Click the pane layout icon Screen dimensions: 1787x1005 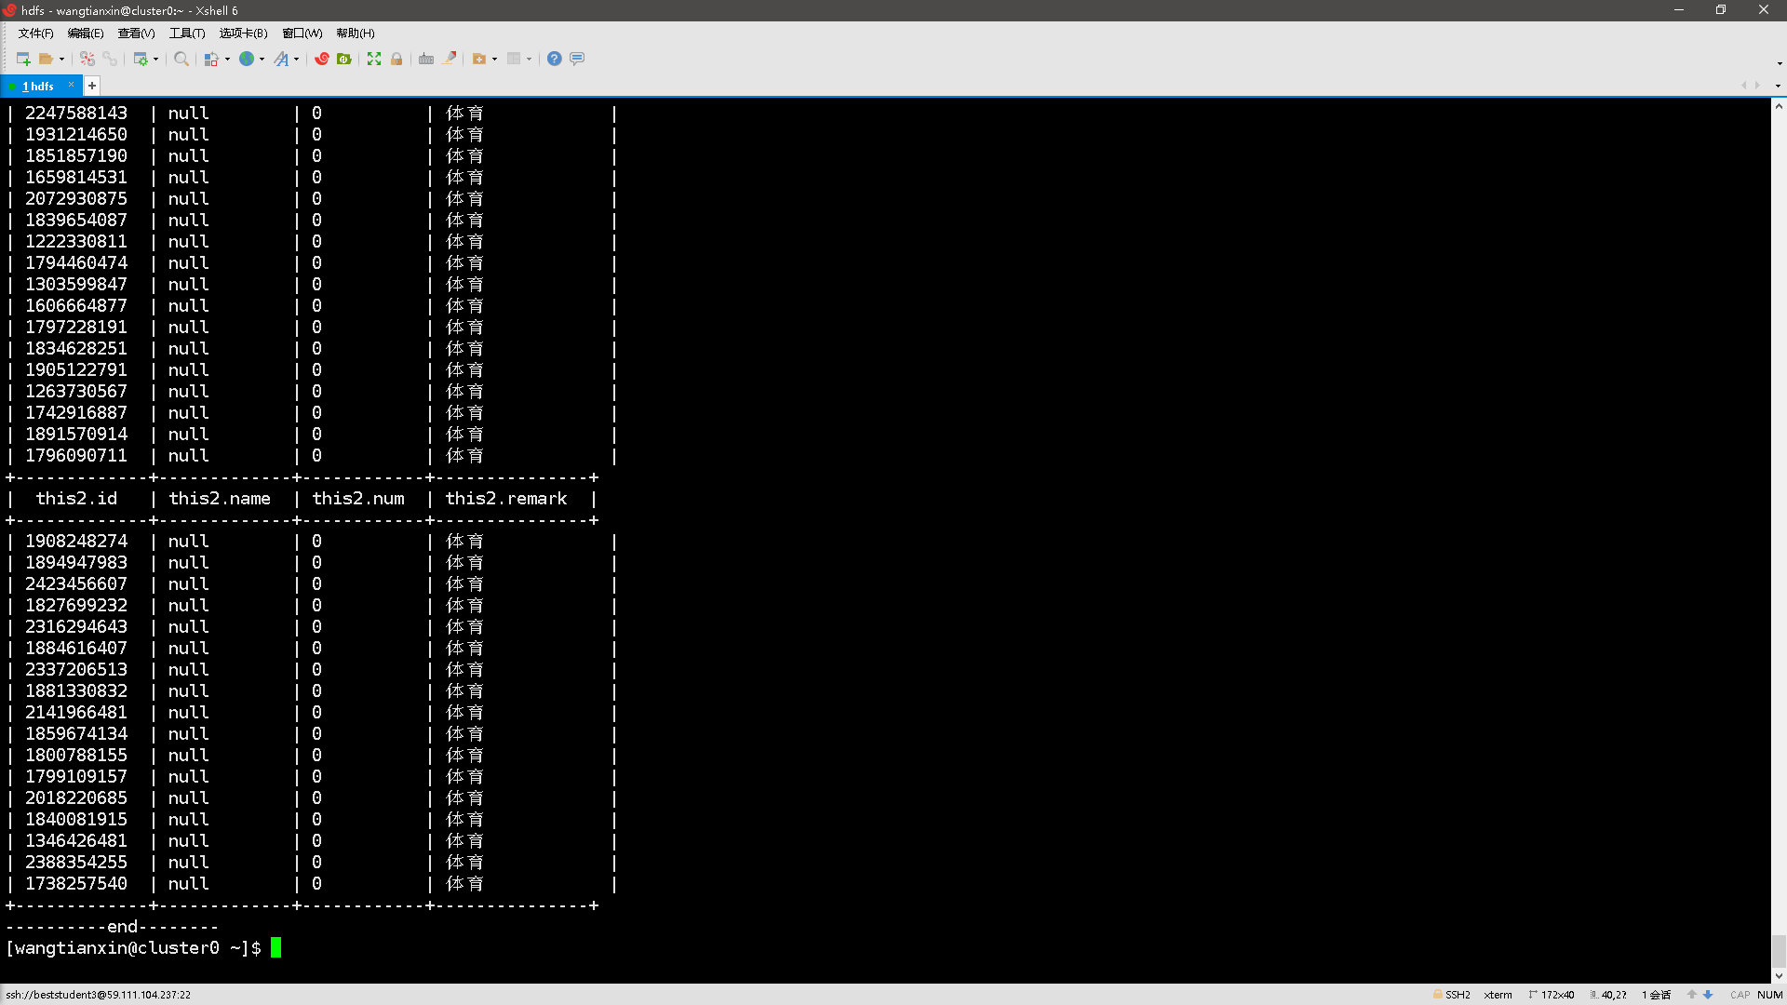[x=514, y=59]
